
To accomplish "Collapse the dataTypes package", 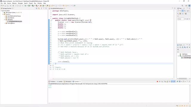I will tap(5, 20).
